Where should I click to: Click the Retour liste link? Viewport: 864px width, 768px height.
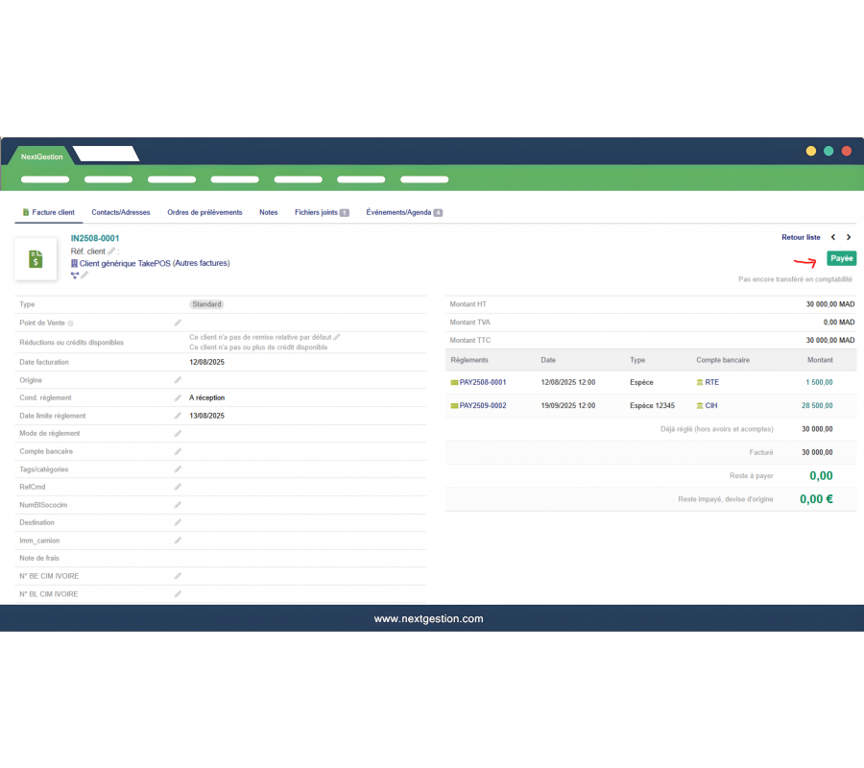click(801, 237)
